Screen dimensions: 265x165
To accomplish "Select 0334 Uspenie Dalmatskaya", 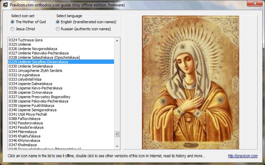I will click(61, 84).
